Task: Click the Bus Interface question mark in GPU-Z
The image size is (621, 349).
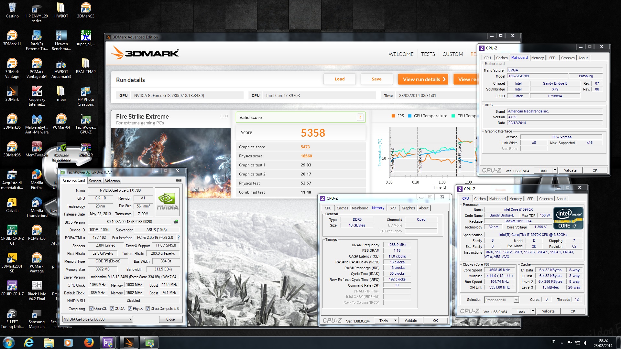Action: (178, 238)
